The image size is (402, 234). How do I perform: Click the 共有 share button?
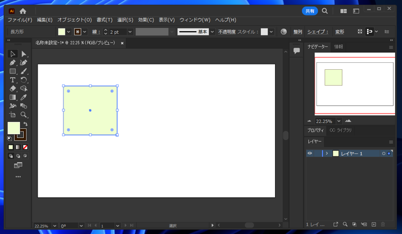pyautogui.click(x=310, y=11)
